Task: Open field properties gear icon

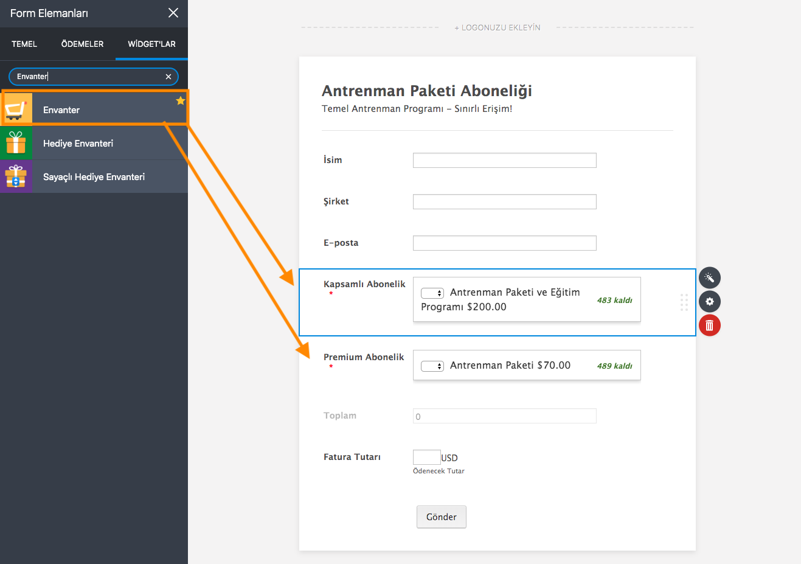Action: pyautogui.click(x=709, y=302)
